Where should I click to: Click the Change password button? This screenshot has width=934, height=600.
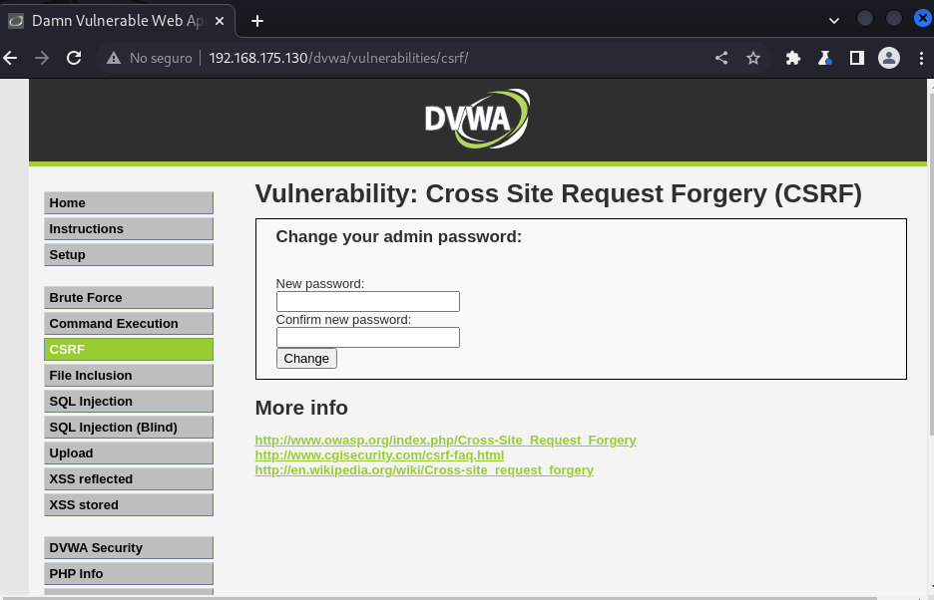[306, 359]
